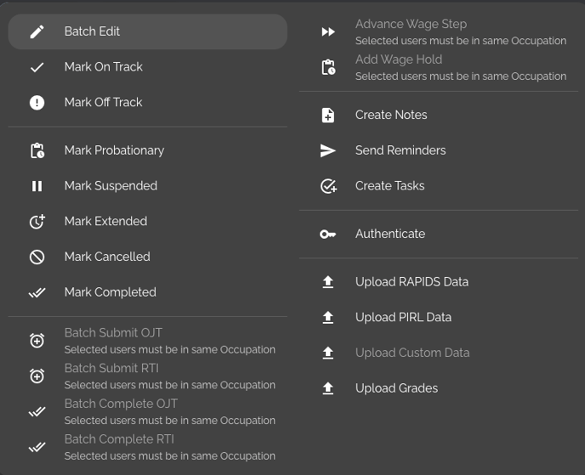585x475 pixels.
Task: Select Mark On Track menu entry
Action: (148, 67)
